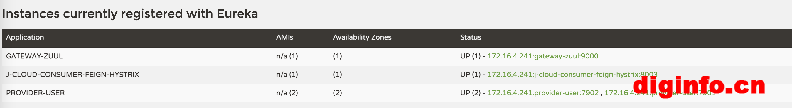Click the red diginfo.cn watermark

point(699,87)
